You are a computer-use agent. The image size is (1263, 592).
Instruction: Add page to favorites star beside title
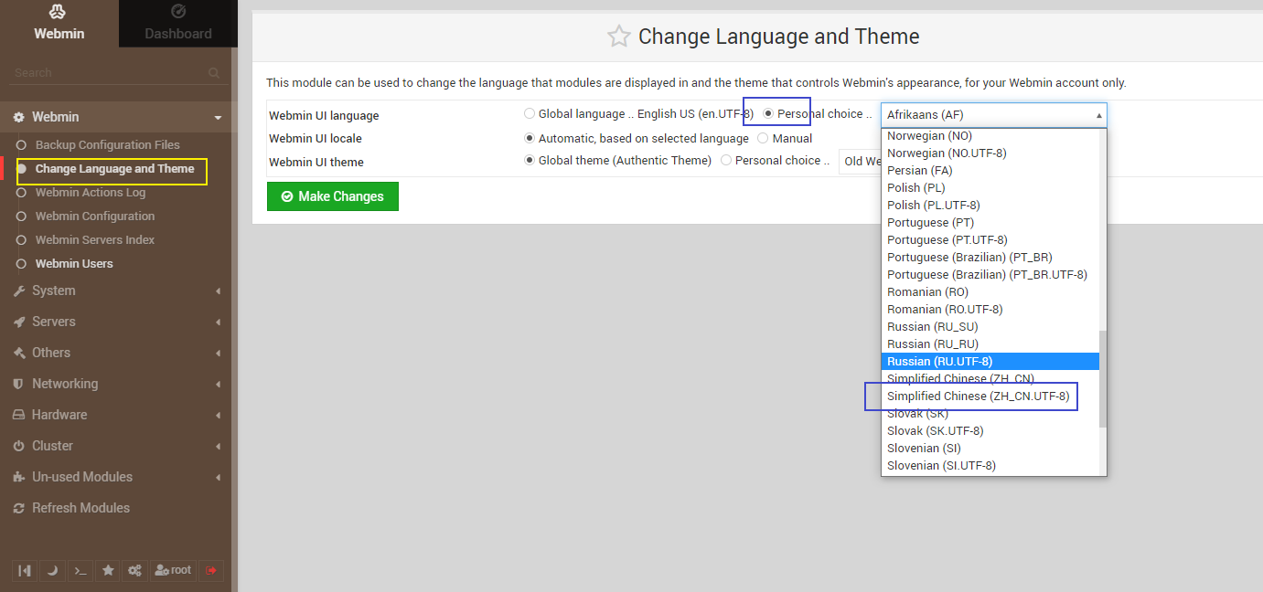[619, 37]
